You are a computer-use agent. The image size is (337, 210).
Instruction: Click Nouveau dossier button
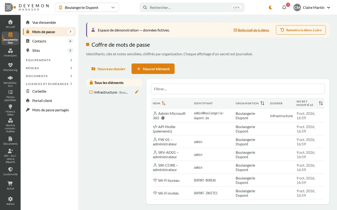pyautogui.click(x=108, y=69)
